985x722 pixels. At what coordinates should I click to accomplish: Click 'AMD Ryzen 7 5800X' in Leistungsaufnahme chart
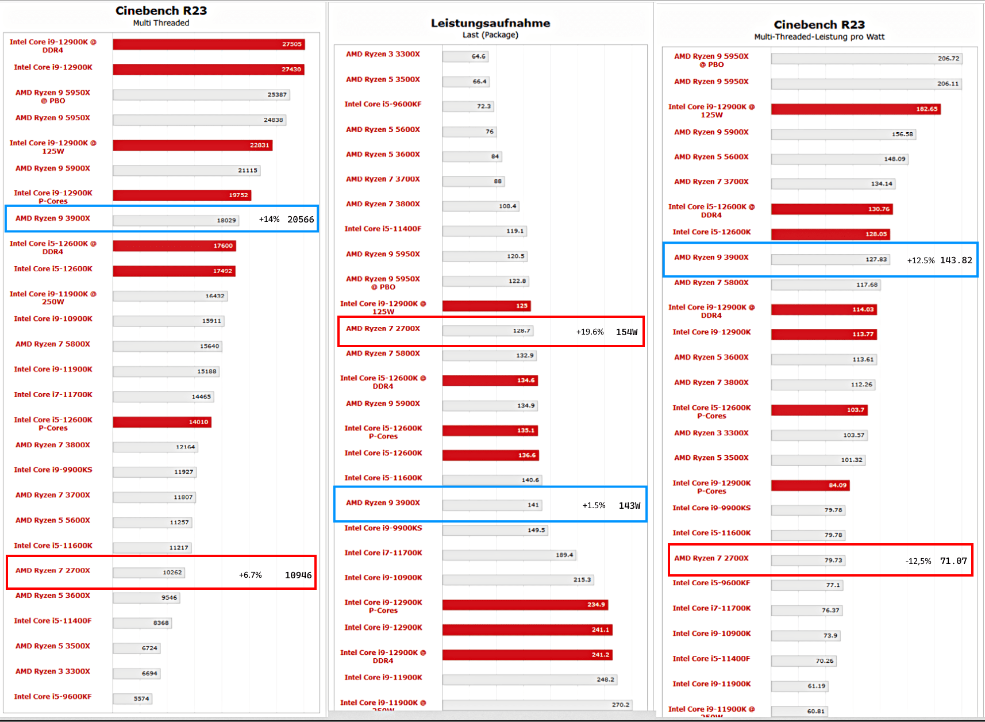coord(383,354)
